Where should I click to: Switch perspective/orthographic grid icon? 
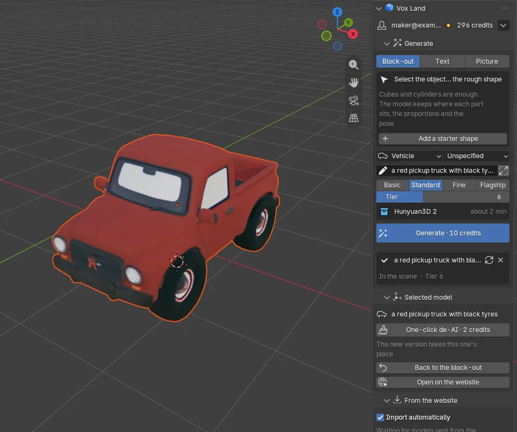354,118
